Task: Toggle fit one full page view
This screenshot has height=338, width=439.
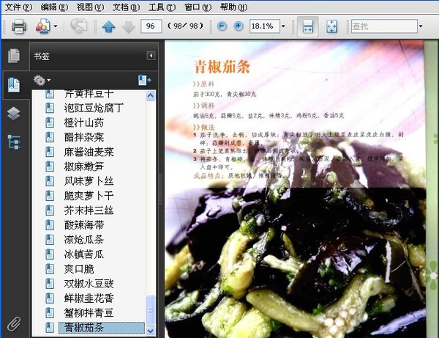Action: [331, 26]
